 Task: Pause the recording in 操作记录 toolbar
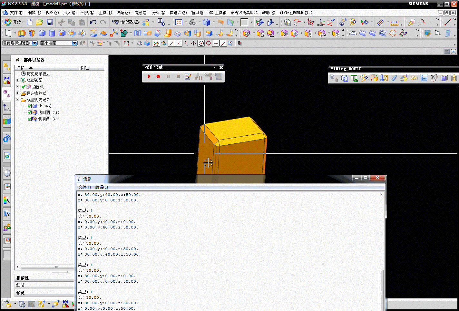coord(168,76)
